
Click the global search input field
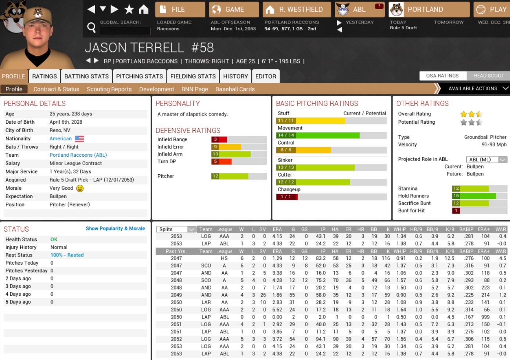click(125, 31)
